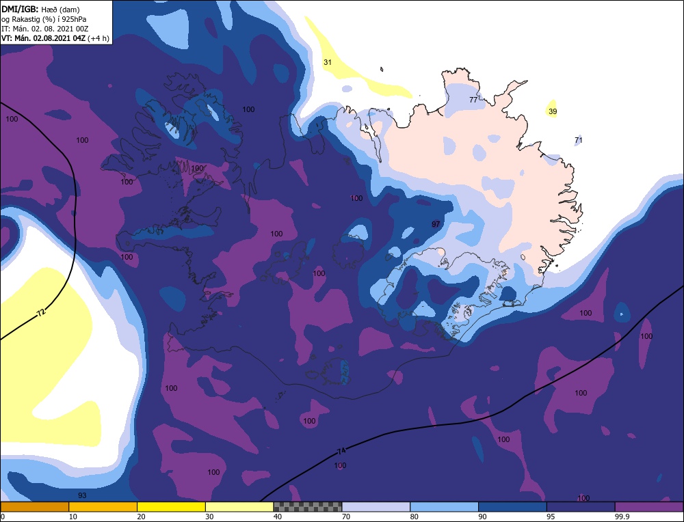Click the '74' height contour label

point(341,452)
